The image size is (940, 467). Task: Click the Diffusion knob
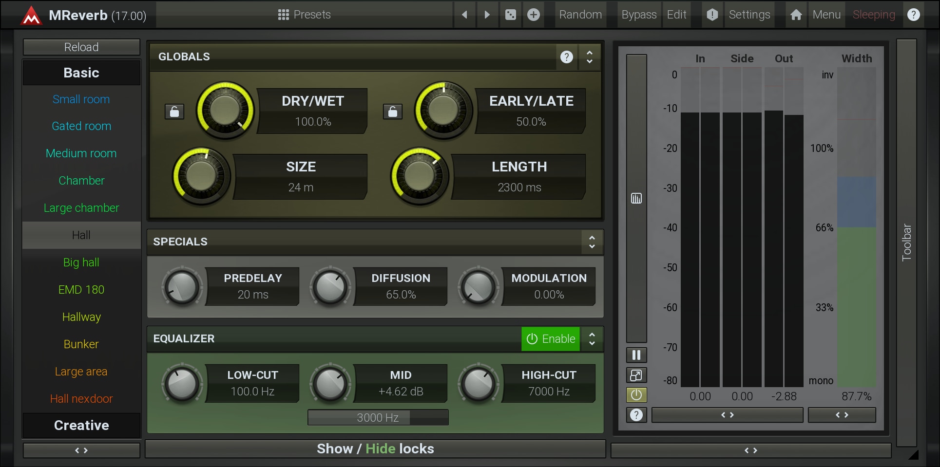[x=330, y=287]
